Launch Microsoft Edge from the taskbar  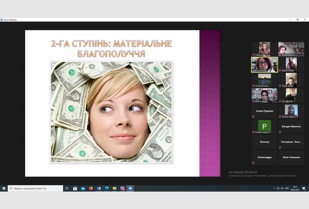[106, 189]
